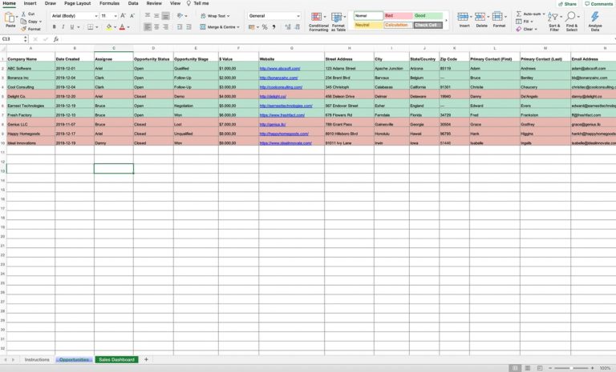This screenshot has width=616, height=372.
Task: Centre text horizontally
Action: coord(156,27)
